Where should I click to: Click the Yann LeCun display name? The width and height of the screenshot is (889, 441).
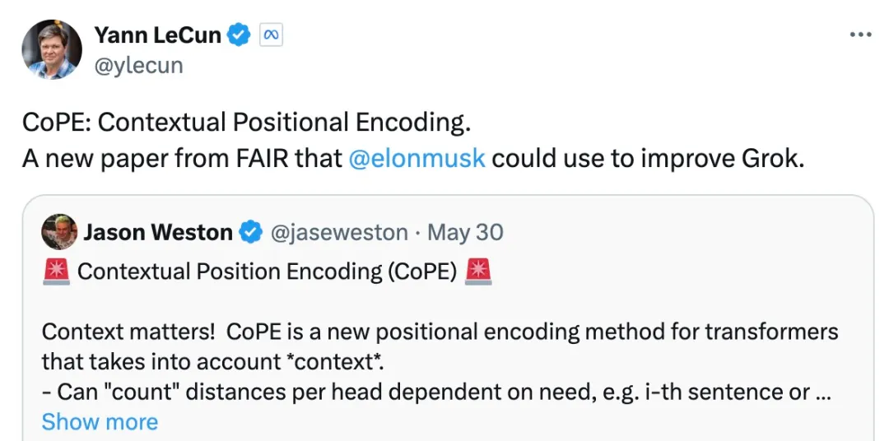157,35
